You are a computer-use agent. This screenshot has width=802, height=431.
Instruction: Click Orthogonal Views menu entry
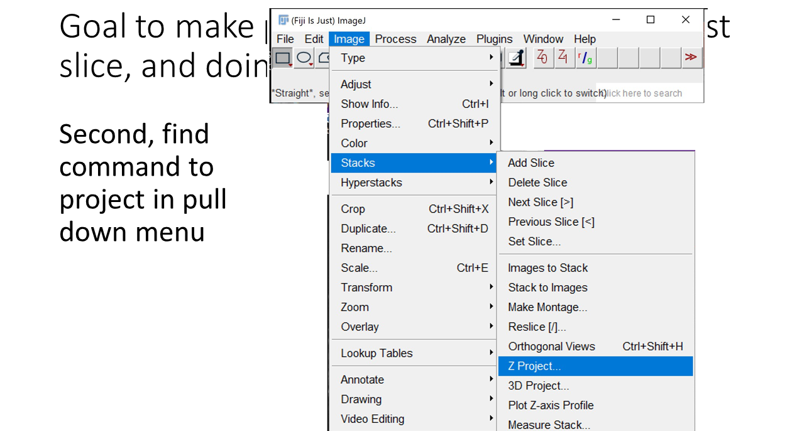551,346
